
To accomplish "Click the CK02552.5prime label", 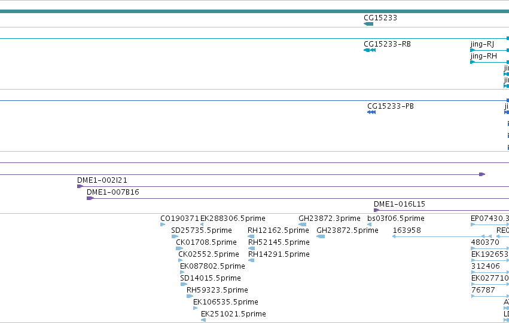I will click(208, 254).
